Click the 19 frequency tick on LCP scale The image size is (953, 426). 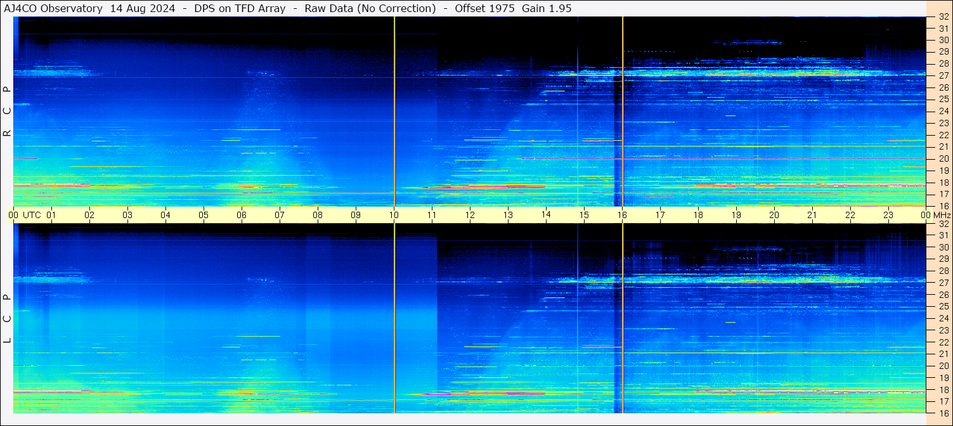(x=943, y=378)
